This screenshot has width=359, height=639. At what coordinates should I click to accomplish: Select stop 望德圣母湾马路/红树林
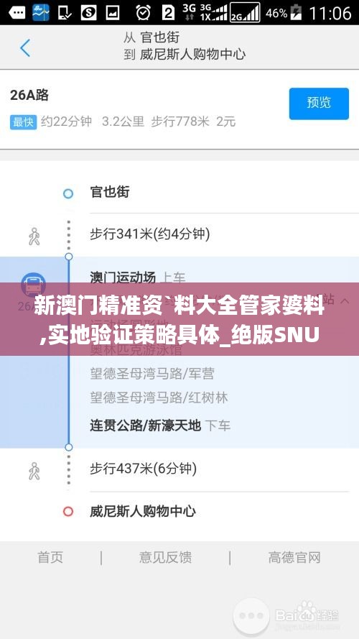click(159, 397)
